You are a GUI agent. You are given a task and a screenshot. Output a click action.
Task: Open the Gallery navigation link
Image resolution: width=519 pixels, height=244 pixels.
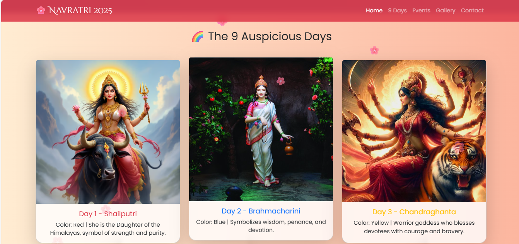pyautogui.click(x=446, y=10)
